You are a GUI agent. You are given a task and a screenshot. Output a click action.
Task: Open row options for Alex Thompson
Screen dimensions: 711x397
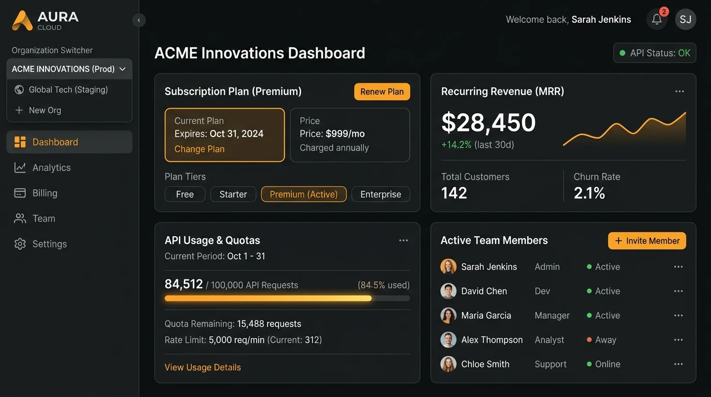(x=678, y=340)
